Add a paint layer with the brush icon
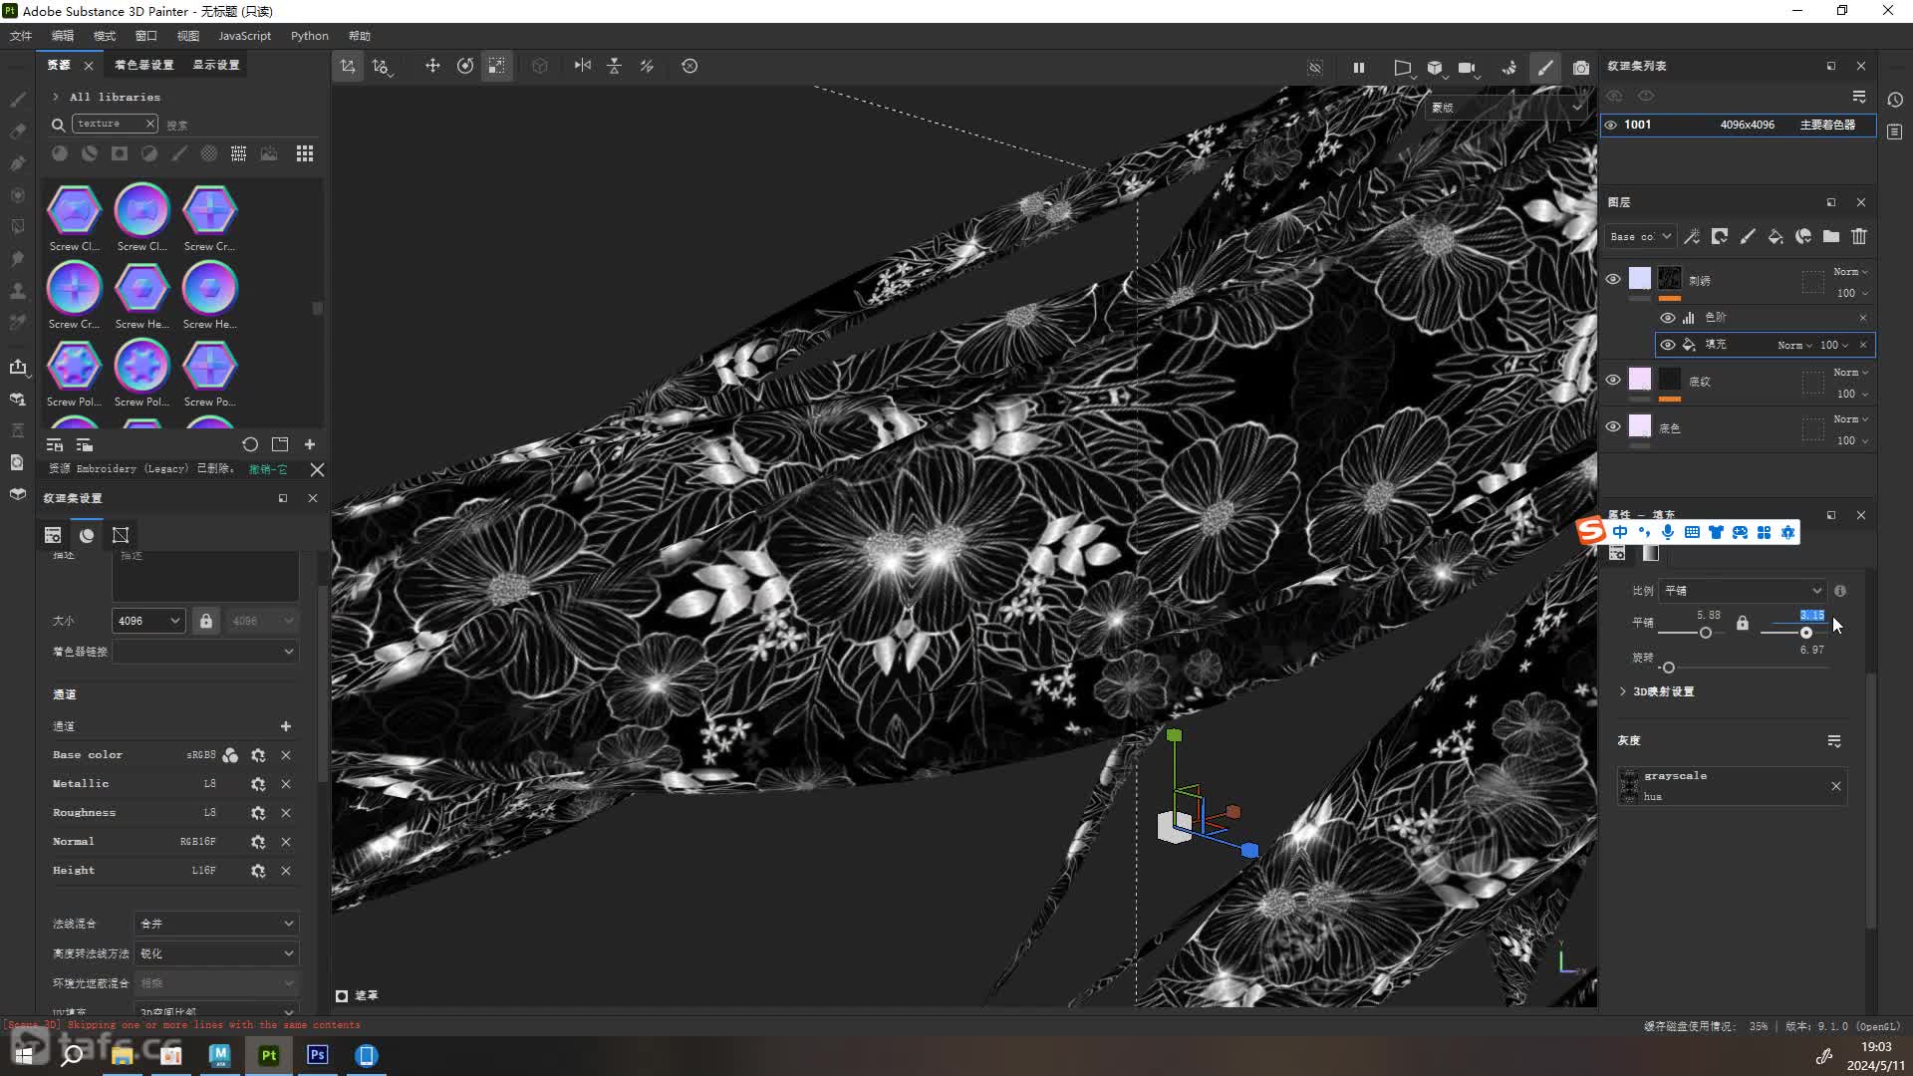Screen dimensions: 1913x1076 pyautogui.click(x=1748, y=237)
